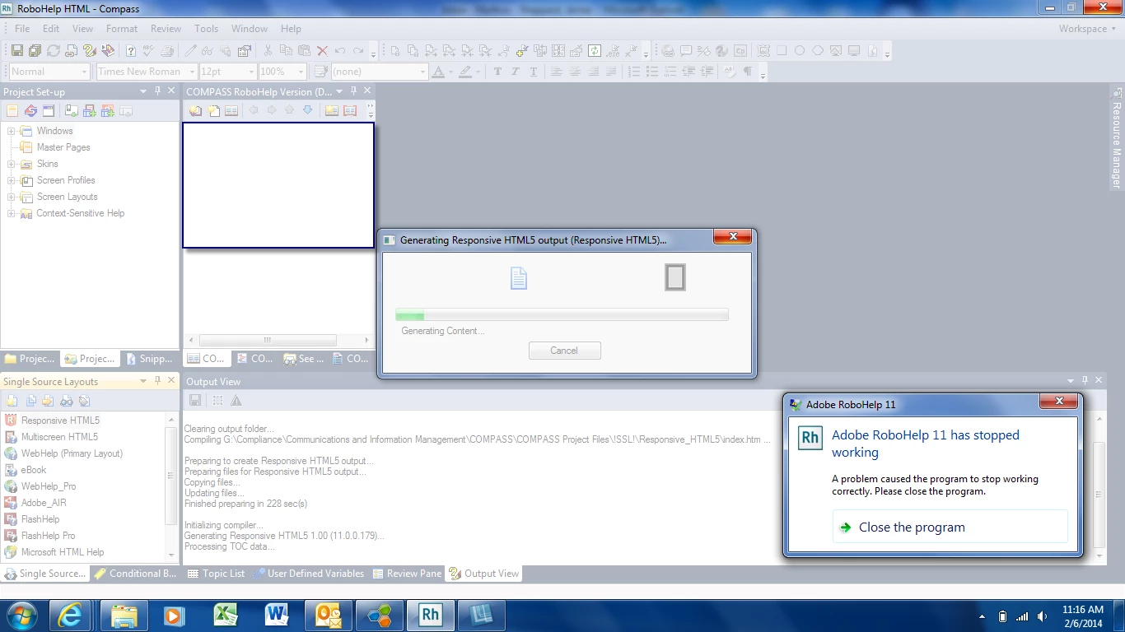Screen dimensions: 1125x632
Task: Click the Save icon in the main toolbar
Action: tap(17, 50)
